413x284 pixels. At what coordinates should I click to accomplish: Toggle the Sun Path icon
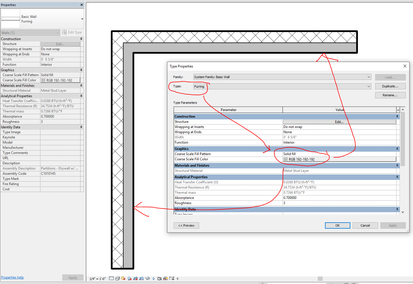click(123, 279)
